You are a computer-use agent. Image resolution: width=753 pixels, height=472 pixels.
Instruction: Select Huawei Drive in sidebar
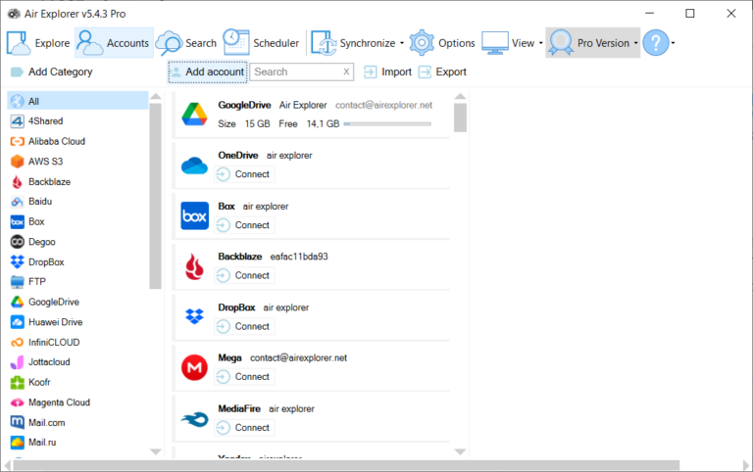tap(55, 322)
